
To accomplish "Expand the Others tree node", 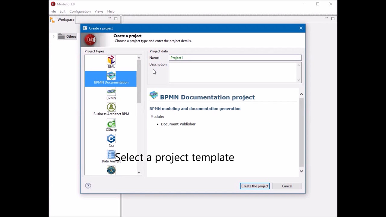I will pyautogui.click(x=53, y=36).
